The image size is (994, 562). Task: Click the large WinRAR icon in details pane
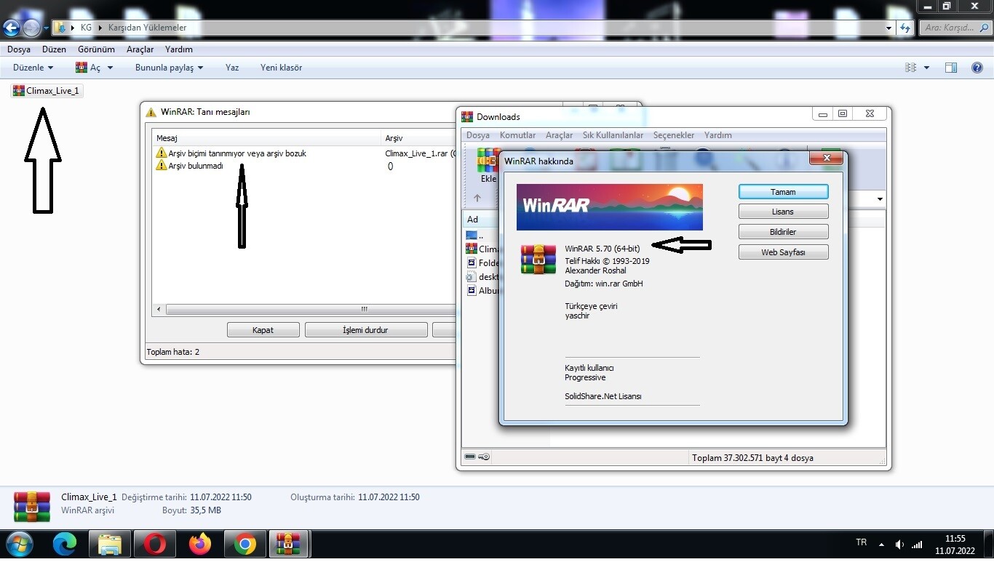pyautogui.click(x=32, y=507)
